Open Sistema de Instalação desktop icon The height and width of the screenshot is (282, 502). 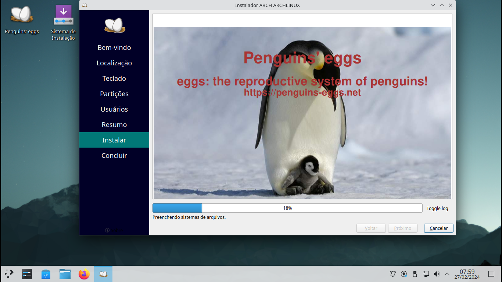tap(63, 23)
